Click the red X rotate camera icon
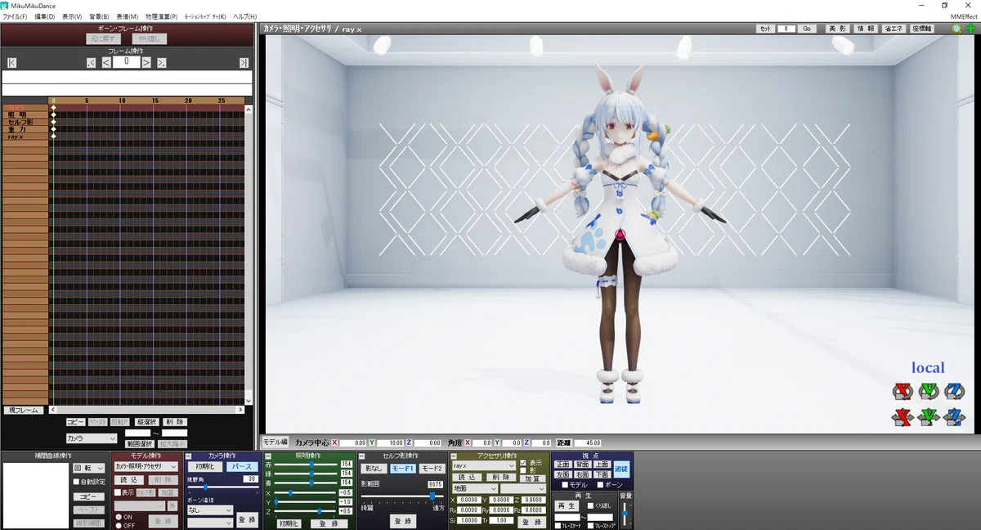The height and width of the screenshot is (530, 981). 902,391
